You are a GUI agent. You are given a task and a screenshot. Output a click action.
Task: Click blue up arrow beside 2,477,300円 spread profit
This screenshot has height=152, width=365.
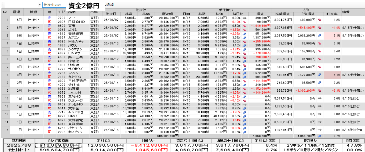(x=319, y=75)
